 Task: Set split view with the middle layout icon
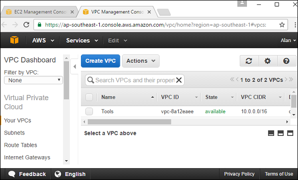coord(281,133)
